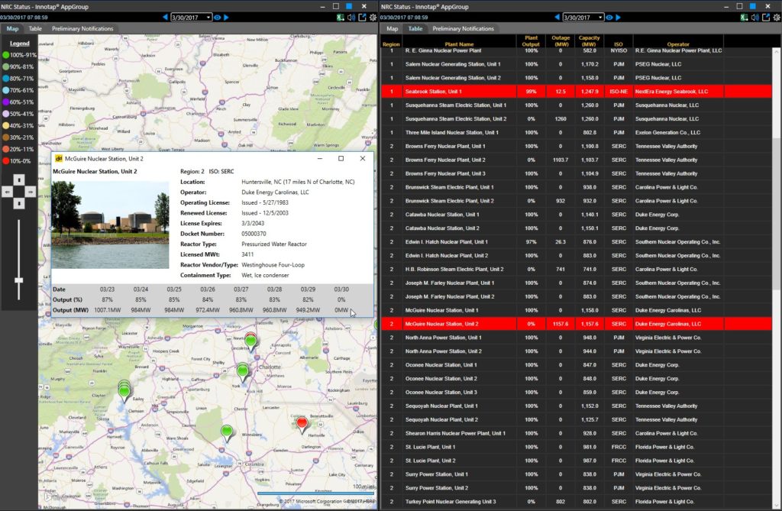Sort table by Plant Output column header
Screen dimensions: 782x511
click(532, 41)
